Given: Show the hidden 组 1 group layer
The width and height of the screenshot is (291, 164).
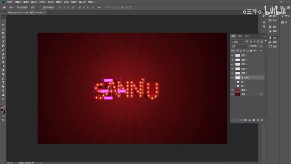Looking at the screenshot, I should click(x=232, y=82).
